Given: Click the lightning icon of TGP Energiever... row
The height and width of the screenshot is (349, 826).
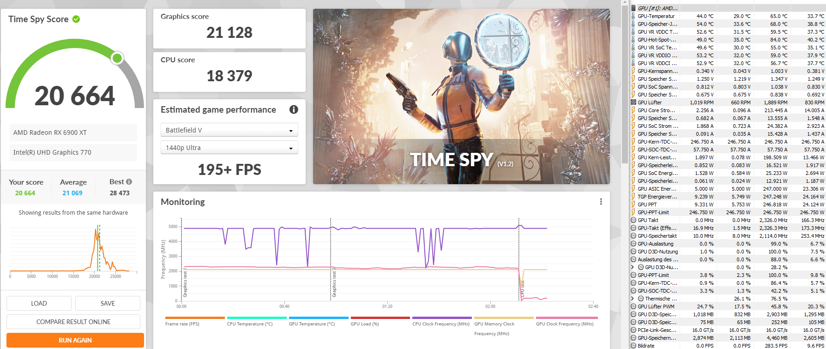Looking at the screenshot, I should coord(633,197).
